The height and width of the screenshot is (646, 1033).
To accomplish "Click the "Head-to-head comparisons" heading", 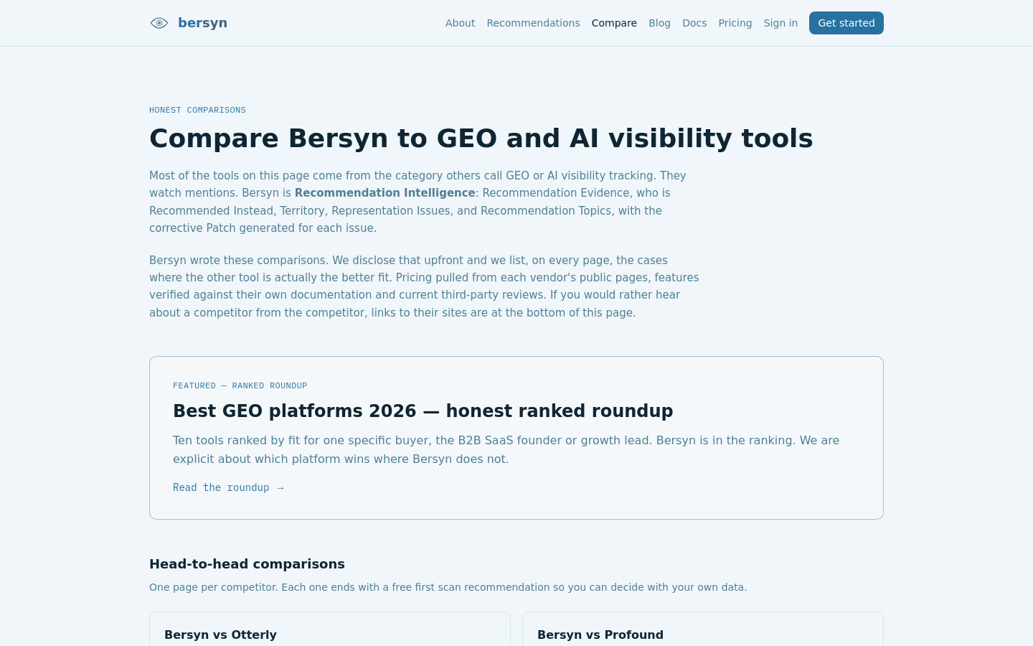I will (x=247, y=564).
